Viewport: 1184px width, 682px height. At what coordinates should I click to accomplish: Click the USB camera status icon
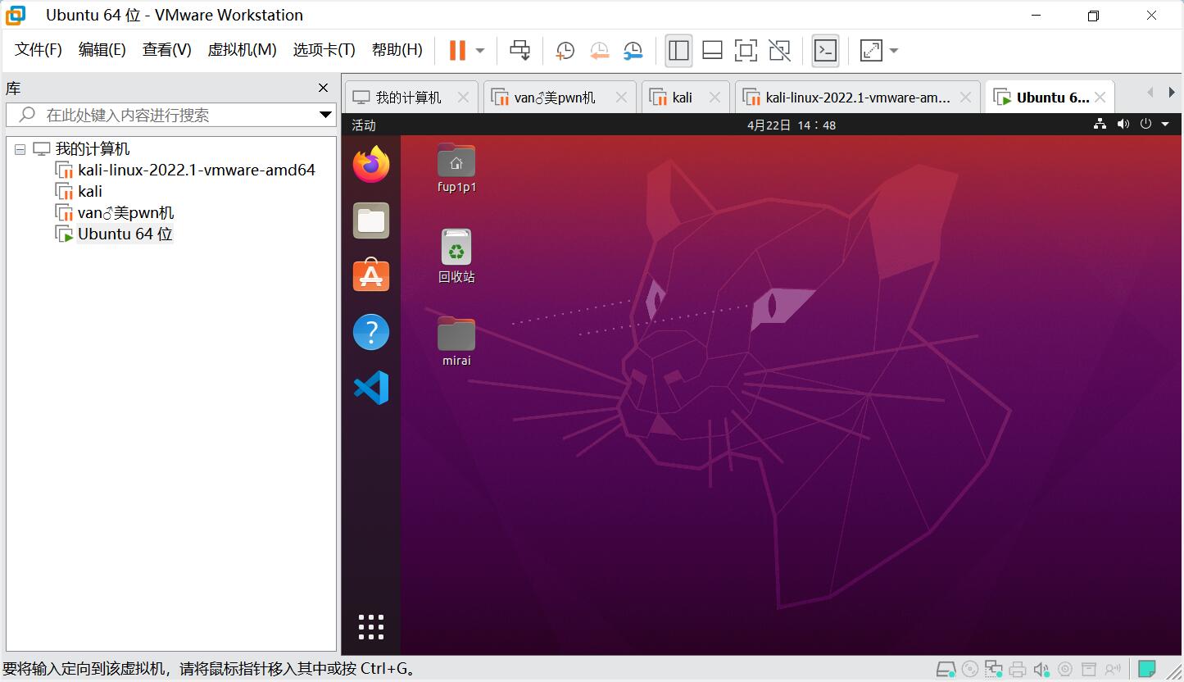click(x=1065, y=670)
